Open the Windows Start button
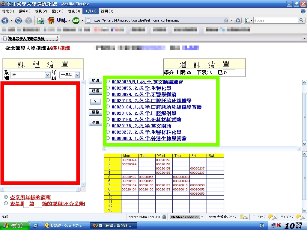The image size is (307, 230). tap(15, 226)
